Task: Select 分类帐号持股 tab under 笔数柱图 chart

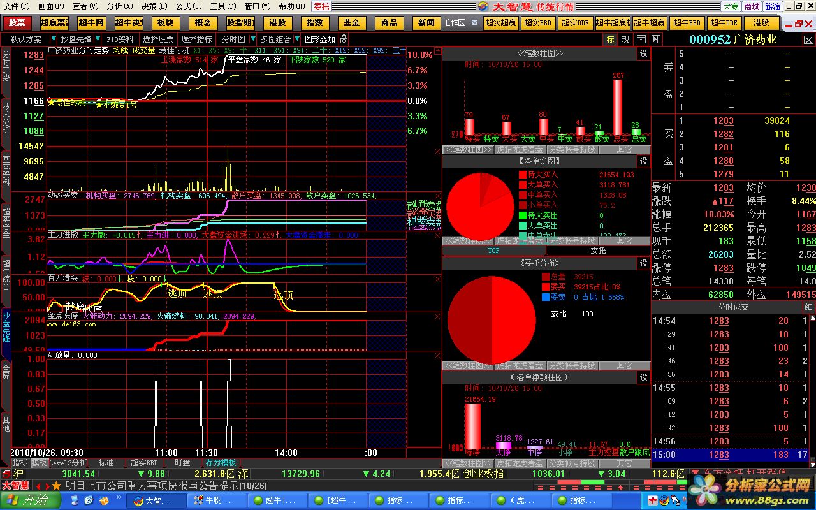Action: 572,150
